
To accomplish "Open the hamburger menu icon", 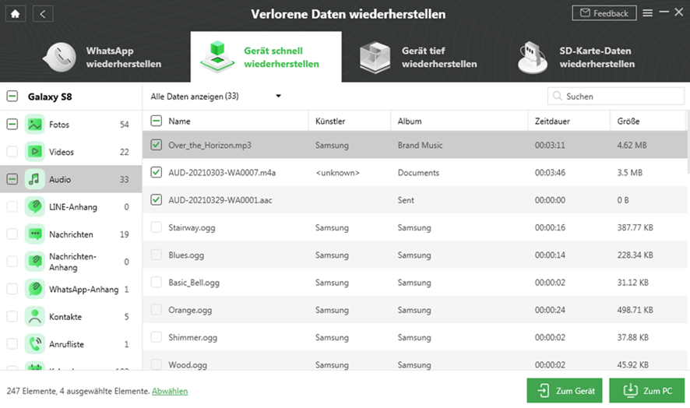I will (x=648, y=13).
